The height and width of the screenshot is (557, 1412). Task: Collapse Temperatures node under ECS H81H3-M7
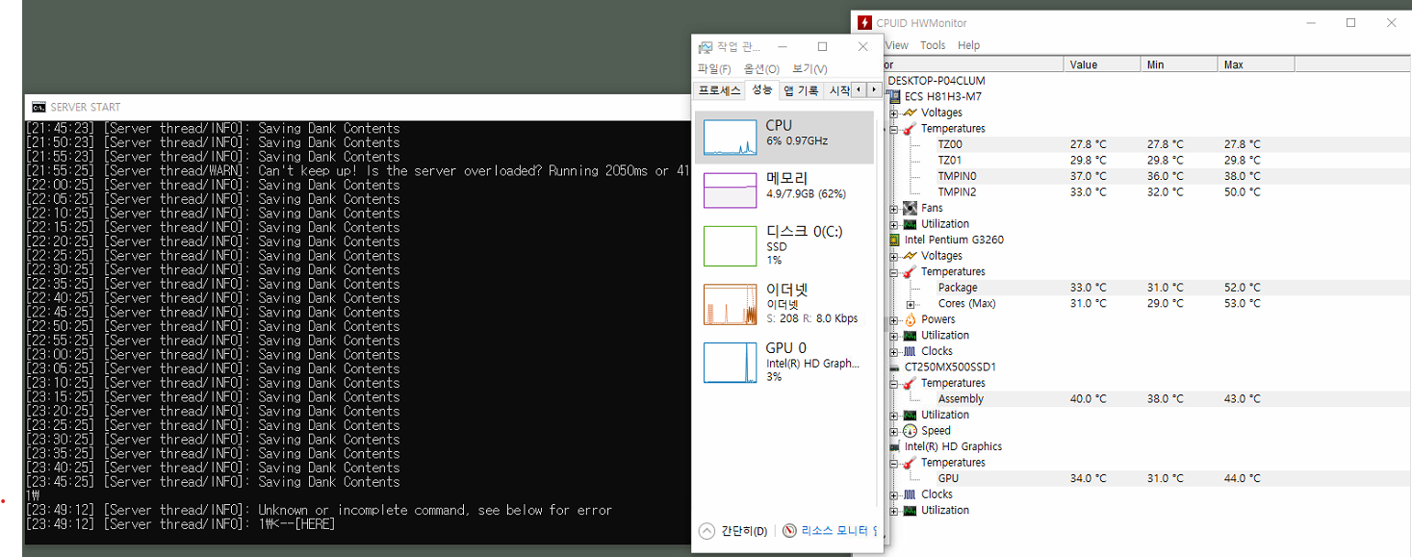pyautogui.click(x=894, y=128)
